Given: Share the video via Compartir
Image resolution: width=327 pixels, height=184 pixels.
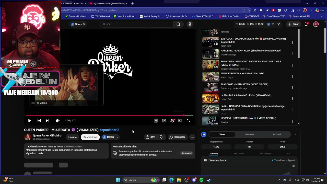Looking at the screenshot, I should 177,137.
